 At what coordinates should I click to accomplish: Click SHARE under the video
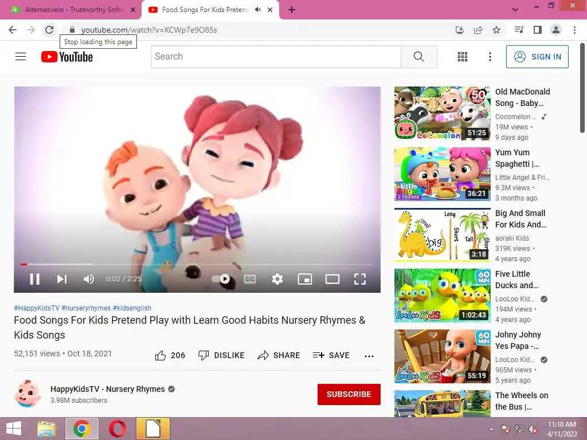point(279,355)
